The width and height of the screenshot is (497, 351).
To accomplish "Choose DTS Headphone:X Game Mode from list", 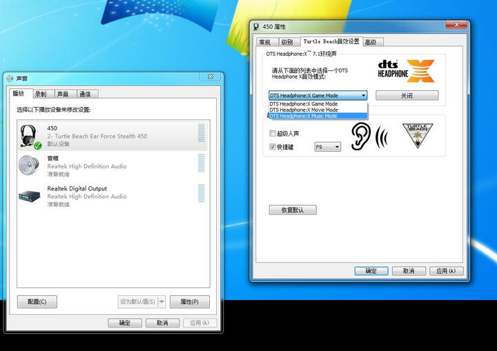I will [318, 104].
